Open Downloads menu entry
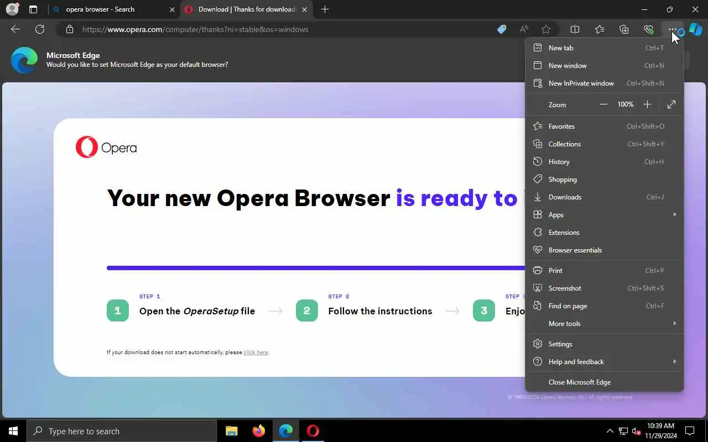The height and width of the screenshot is (442, 708). 604,197
